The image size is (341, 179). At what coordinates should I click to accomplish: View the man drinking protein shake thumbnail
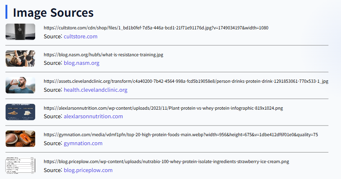[x=20, y=85]
